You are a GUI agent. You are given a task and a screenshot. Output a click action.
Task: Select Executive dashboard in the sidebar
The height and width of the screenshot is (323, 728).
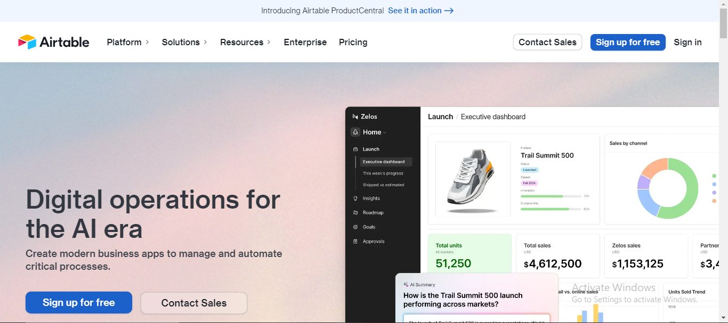pyautogui.click(x=386, y=162)
